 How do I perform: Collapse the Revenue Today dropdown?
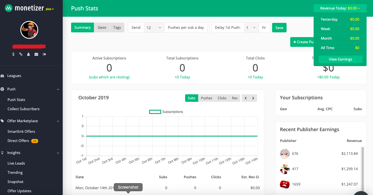(x=340, y=8)
